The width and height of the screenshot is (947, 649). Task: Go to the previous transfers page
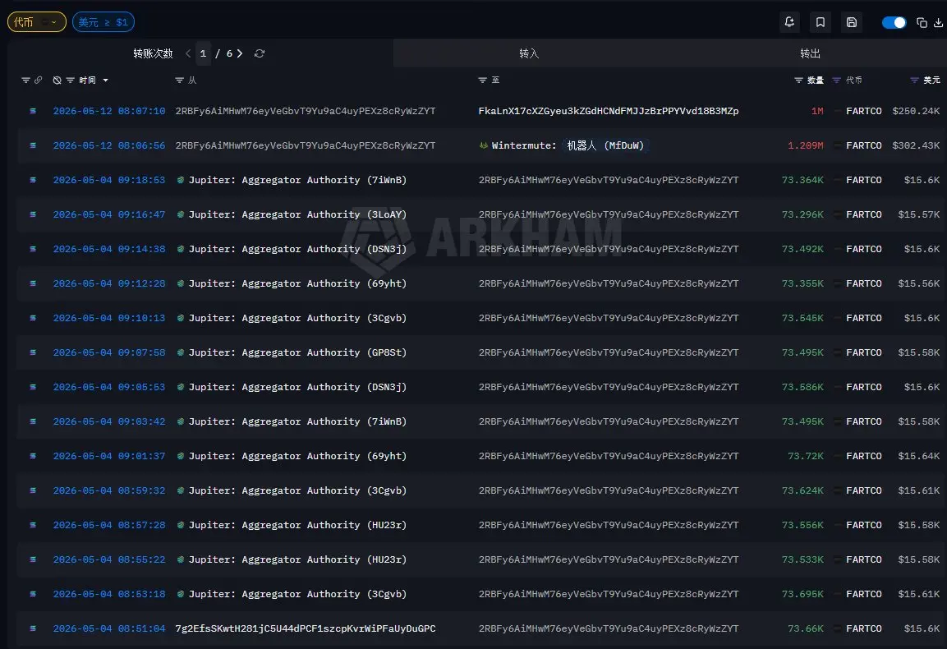click(x=188, y=53)
